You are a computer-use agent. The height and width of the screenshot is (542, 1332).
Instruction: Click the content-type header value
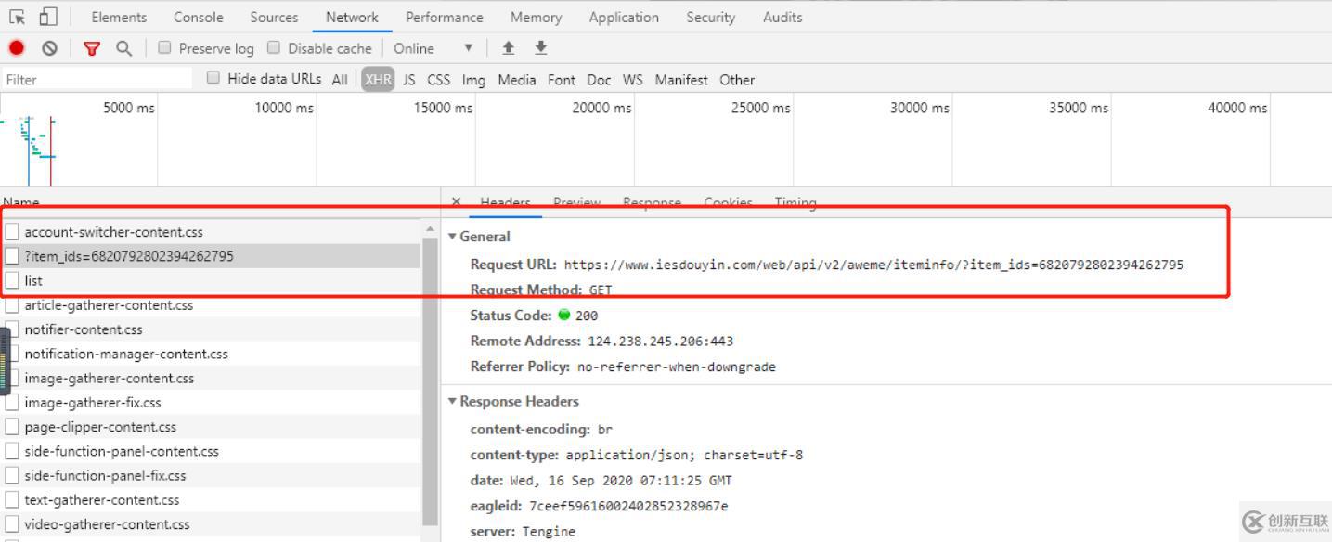(684, 455)
